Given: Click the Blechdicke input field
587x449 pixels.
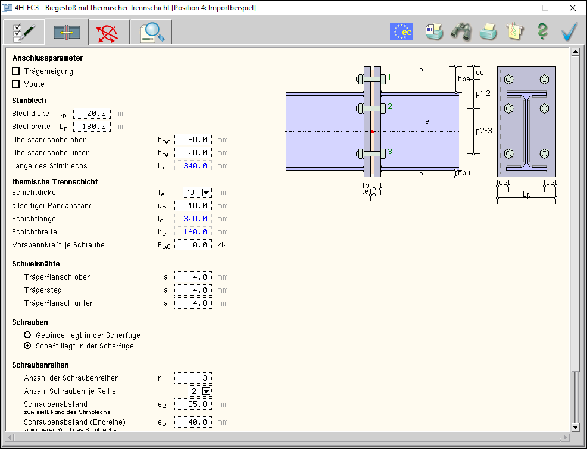Looking at the screenshot, I should point(92,114).
